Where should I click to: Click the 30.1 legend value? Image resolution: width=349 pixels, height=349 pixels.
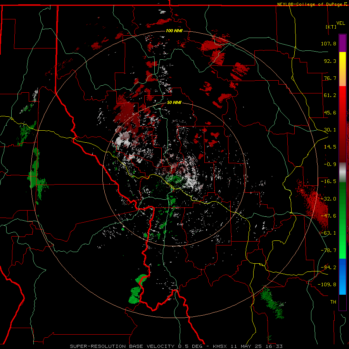coord(330,130)
